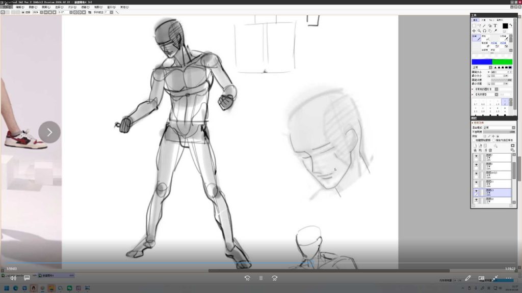Image resolution: width=522 pixels, height=293 pixels.
Task: Rewind the video 10 seconds
Action: (247, 278)
